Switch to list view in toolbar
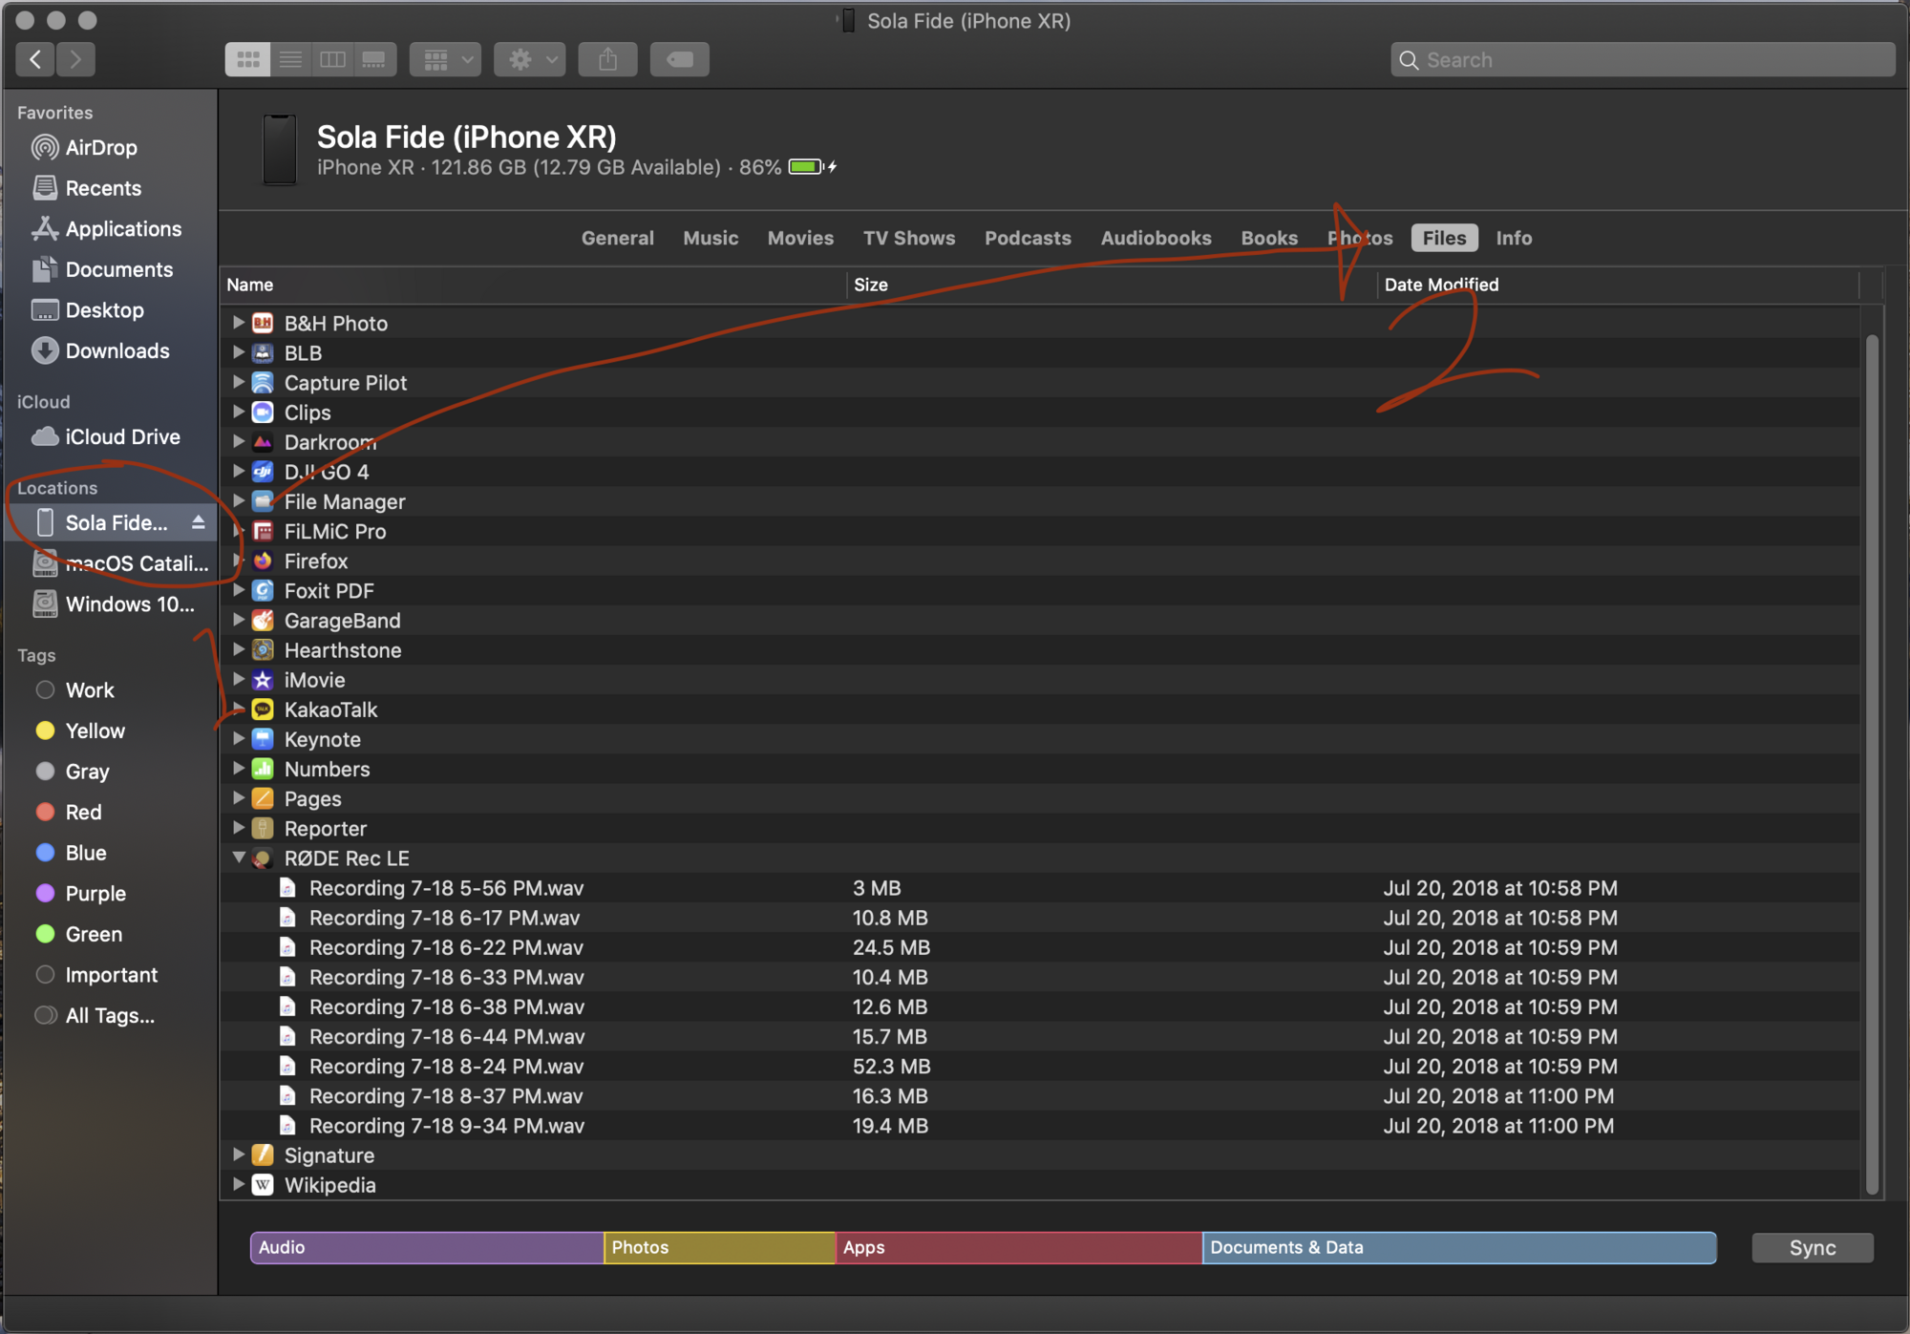The width and height of the screenshot is (1910, 1334). click(290, 59)
